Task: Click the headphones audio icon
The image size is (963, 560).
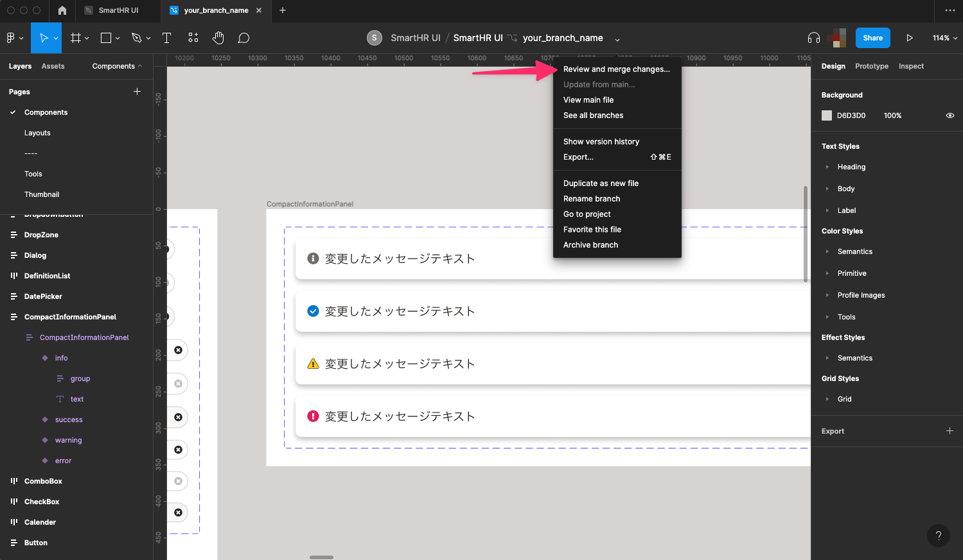Action: [x=813, y=38]
